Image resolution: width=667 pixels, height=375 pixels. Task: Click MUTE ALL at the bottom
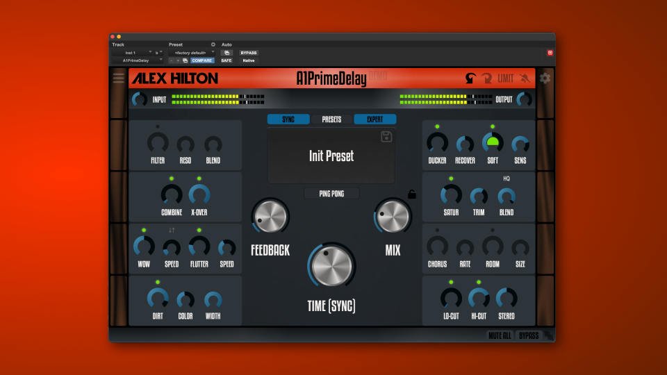coord(500,336)
